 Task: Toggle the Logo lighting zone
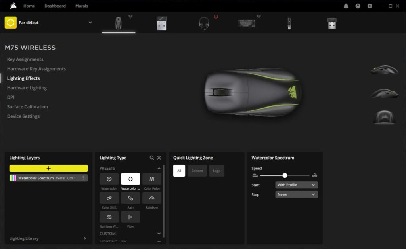coord(216,171)
